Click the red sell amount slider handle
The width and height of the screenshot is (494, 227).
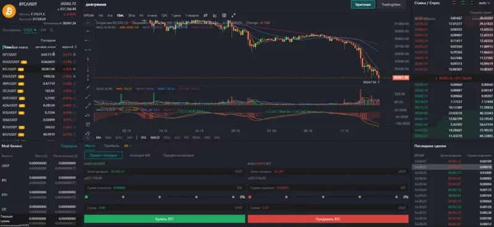coord(250,197)
